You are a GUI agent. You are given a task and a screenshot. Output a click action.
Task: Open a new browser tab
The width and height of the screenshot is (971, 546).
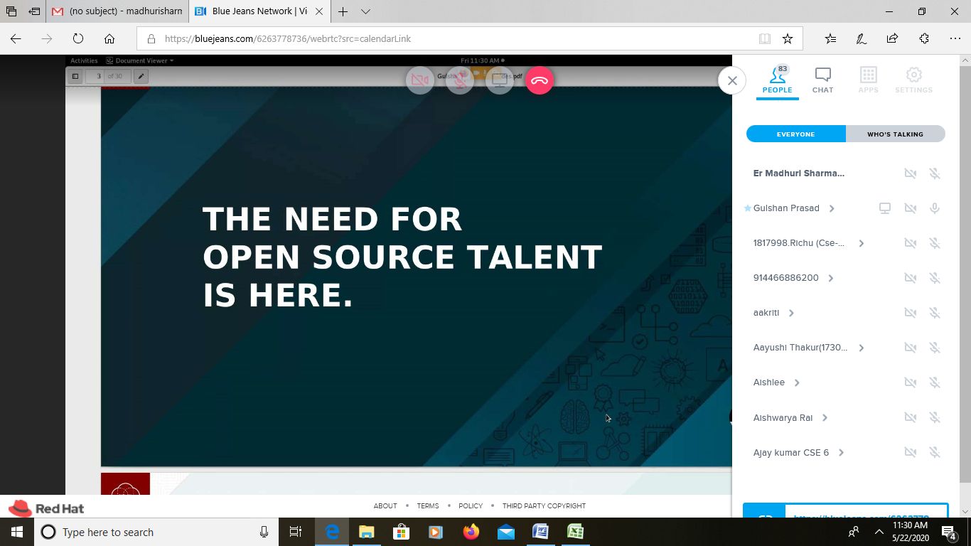[x=343, y=11]
